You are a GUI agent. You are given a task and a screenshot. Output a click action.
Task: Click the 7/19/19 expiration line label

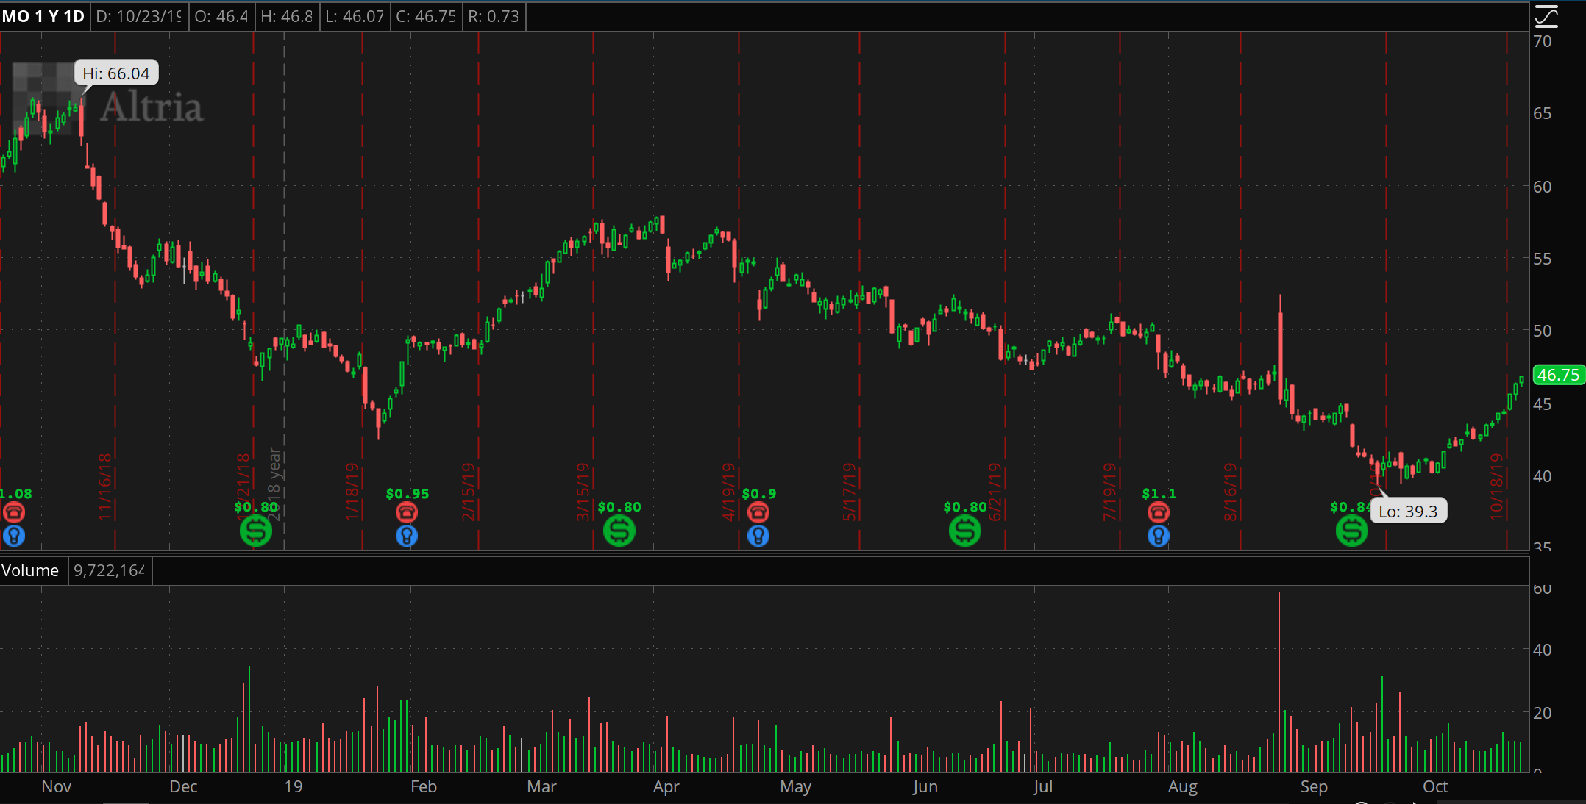click(1110, 492)
